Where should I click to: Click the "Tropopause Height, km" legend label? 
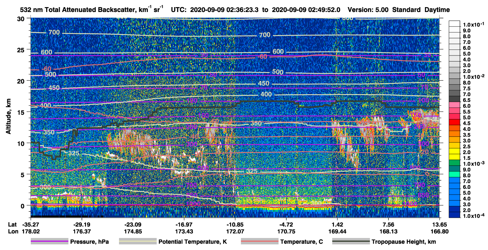pos(404,242)
